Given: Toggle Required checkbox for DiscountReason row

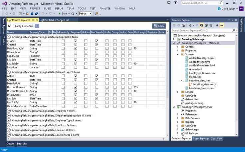Looking at the screenshot, I should pyautogui.click(x=76, y=87).
